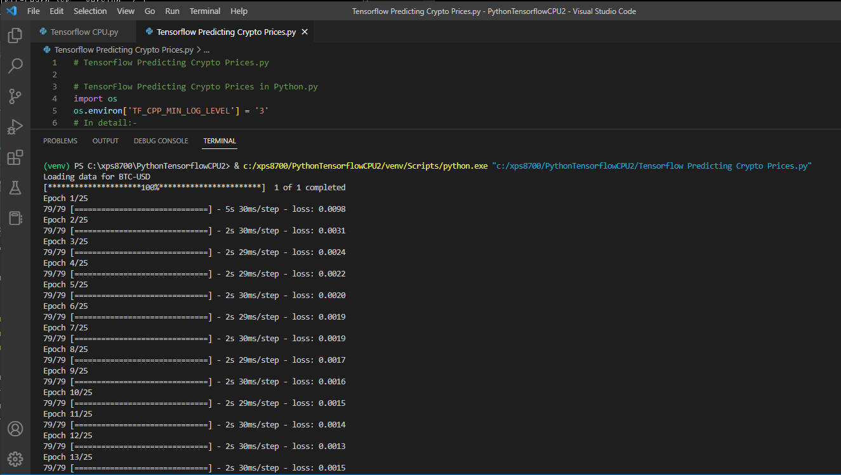Open the Extensions view
The height and width of the screenshot is (475, 841).
pos(15,157)
